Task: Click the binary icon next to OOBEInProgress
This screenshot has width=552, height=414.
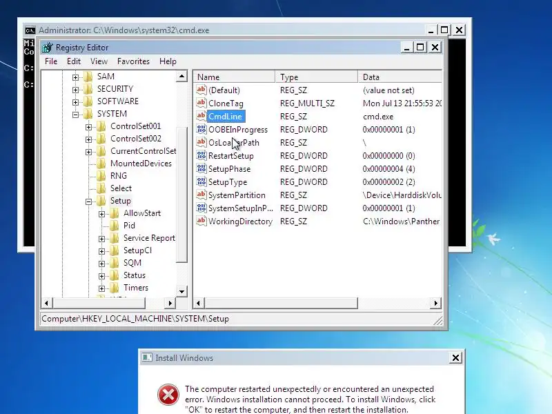Action: [x=201, y=129]
